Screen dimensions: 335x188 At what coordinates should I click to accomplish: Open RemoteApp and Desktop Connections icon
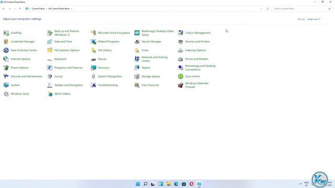tap(181, 68)
